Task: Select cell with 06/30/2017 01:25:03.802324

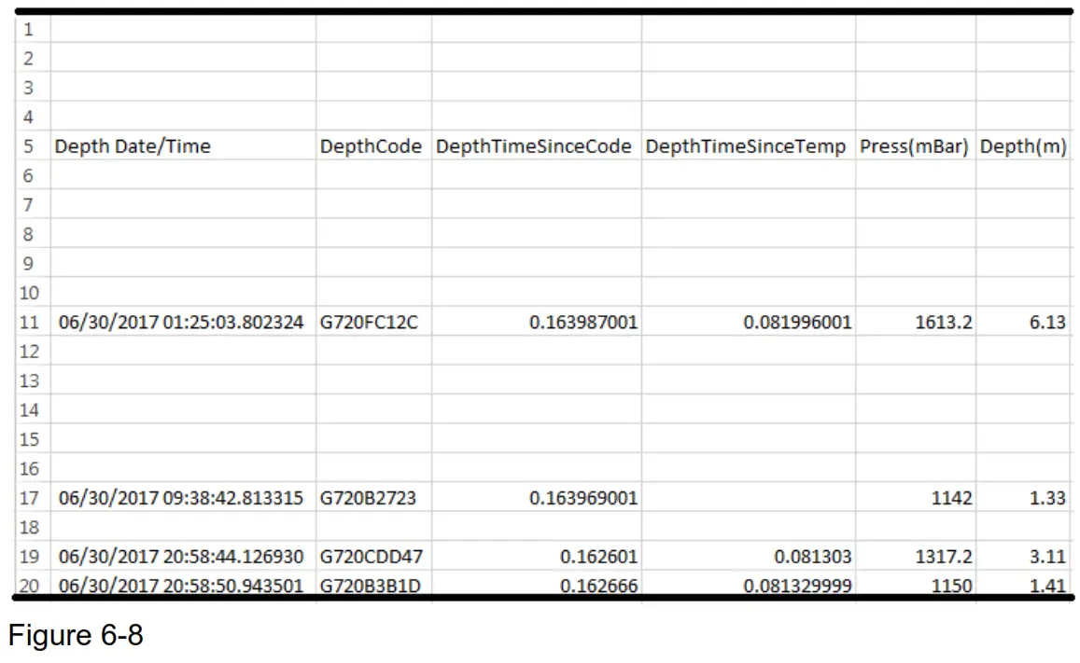Action: click(x=183, y=322)
